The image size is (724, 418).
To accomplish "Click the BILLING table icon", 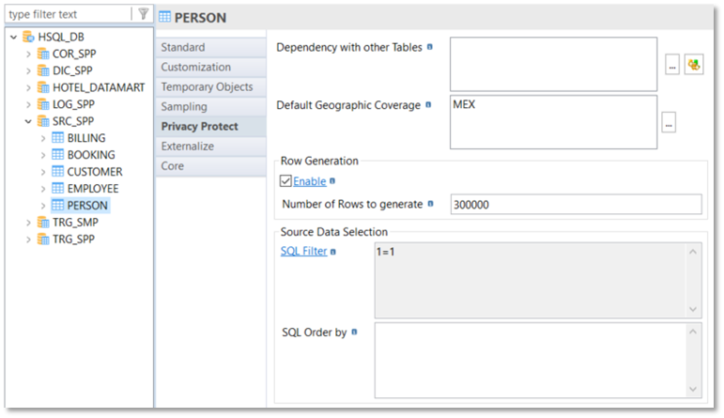I will tap(57, 138).
